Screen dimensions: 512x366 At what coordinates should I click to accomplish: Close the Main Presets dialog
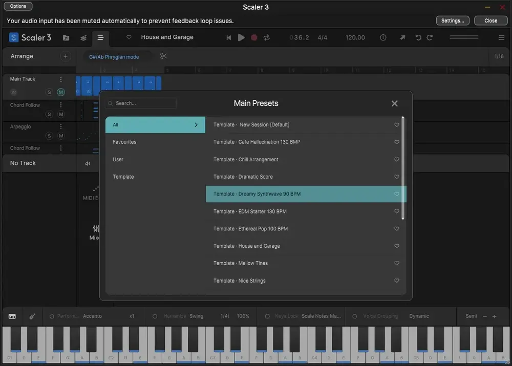click(x=394, y=103)
